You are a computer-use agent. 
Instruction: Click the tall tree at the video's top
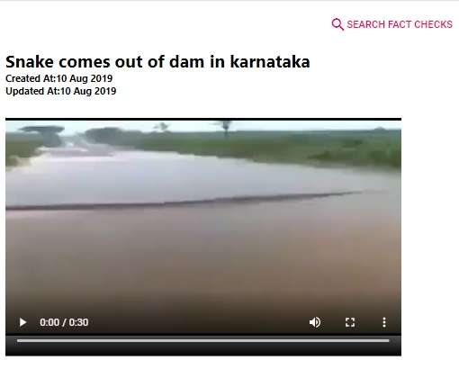pyautogui.click(x=226, y=127)
